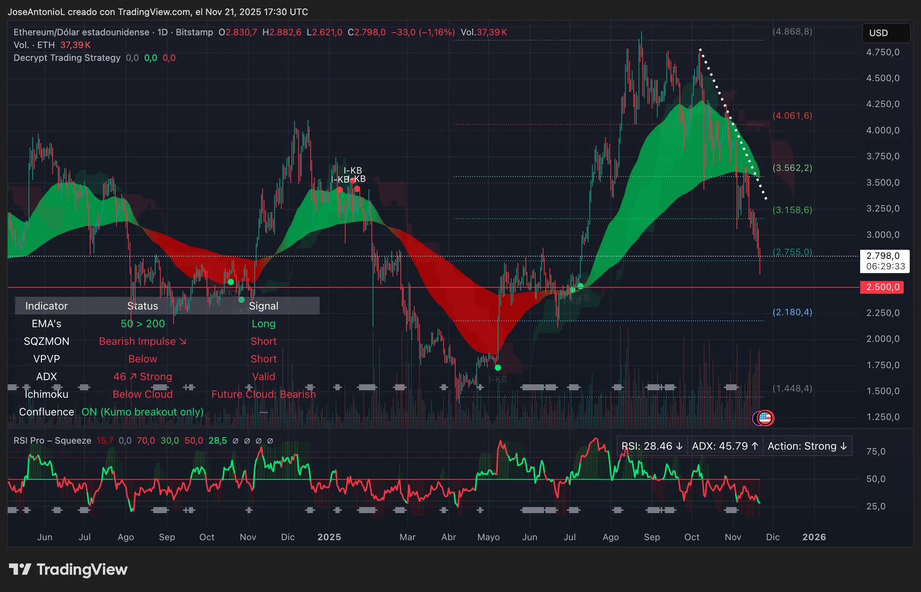This screenshot has height=592, width=921.
Task: Open the 1D timeframe selector
Action: [x=163, y=32]
